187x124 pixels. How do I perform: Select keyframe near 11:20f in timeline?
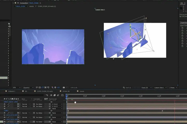162,111
